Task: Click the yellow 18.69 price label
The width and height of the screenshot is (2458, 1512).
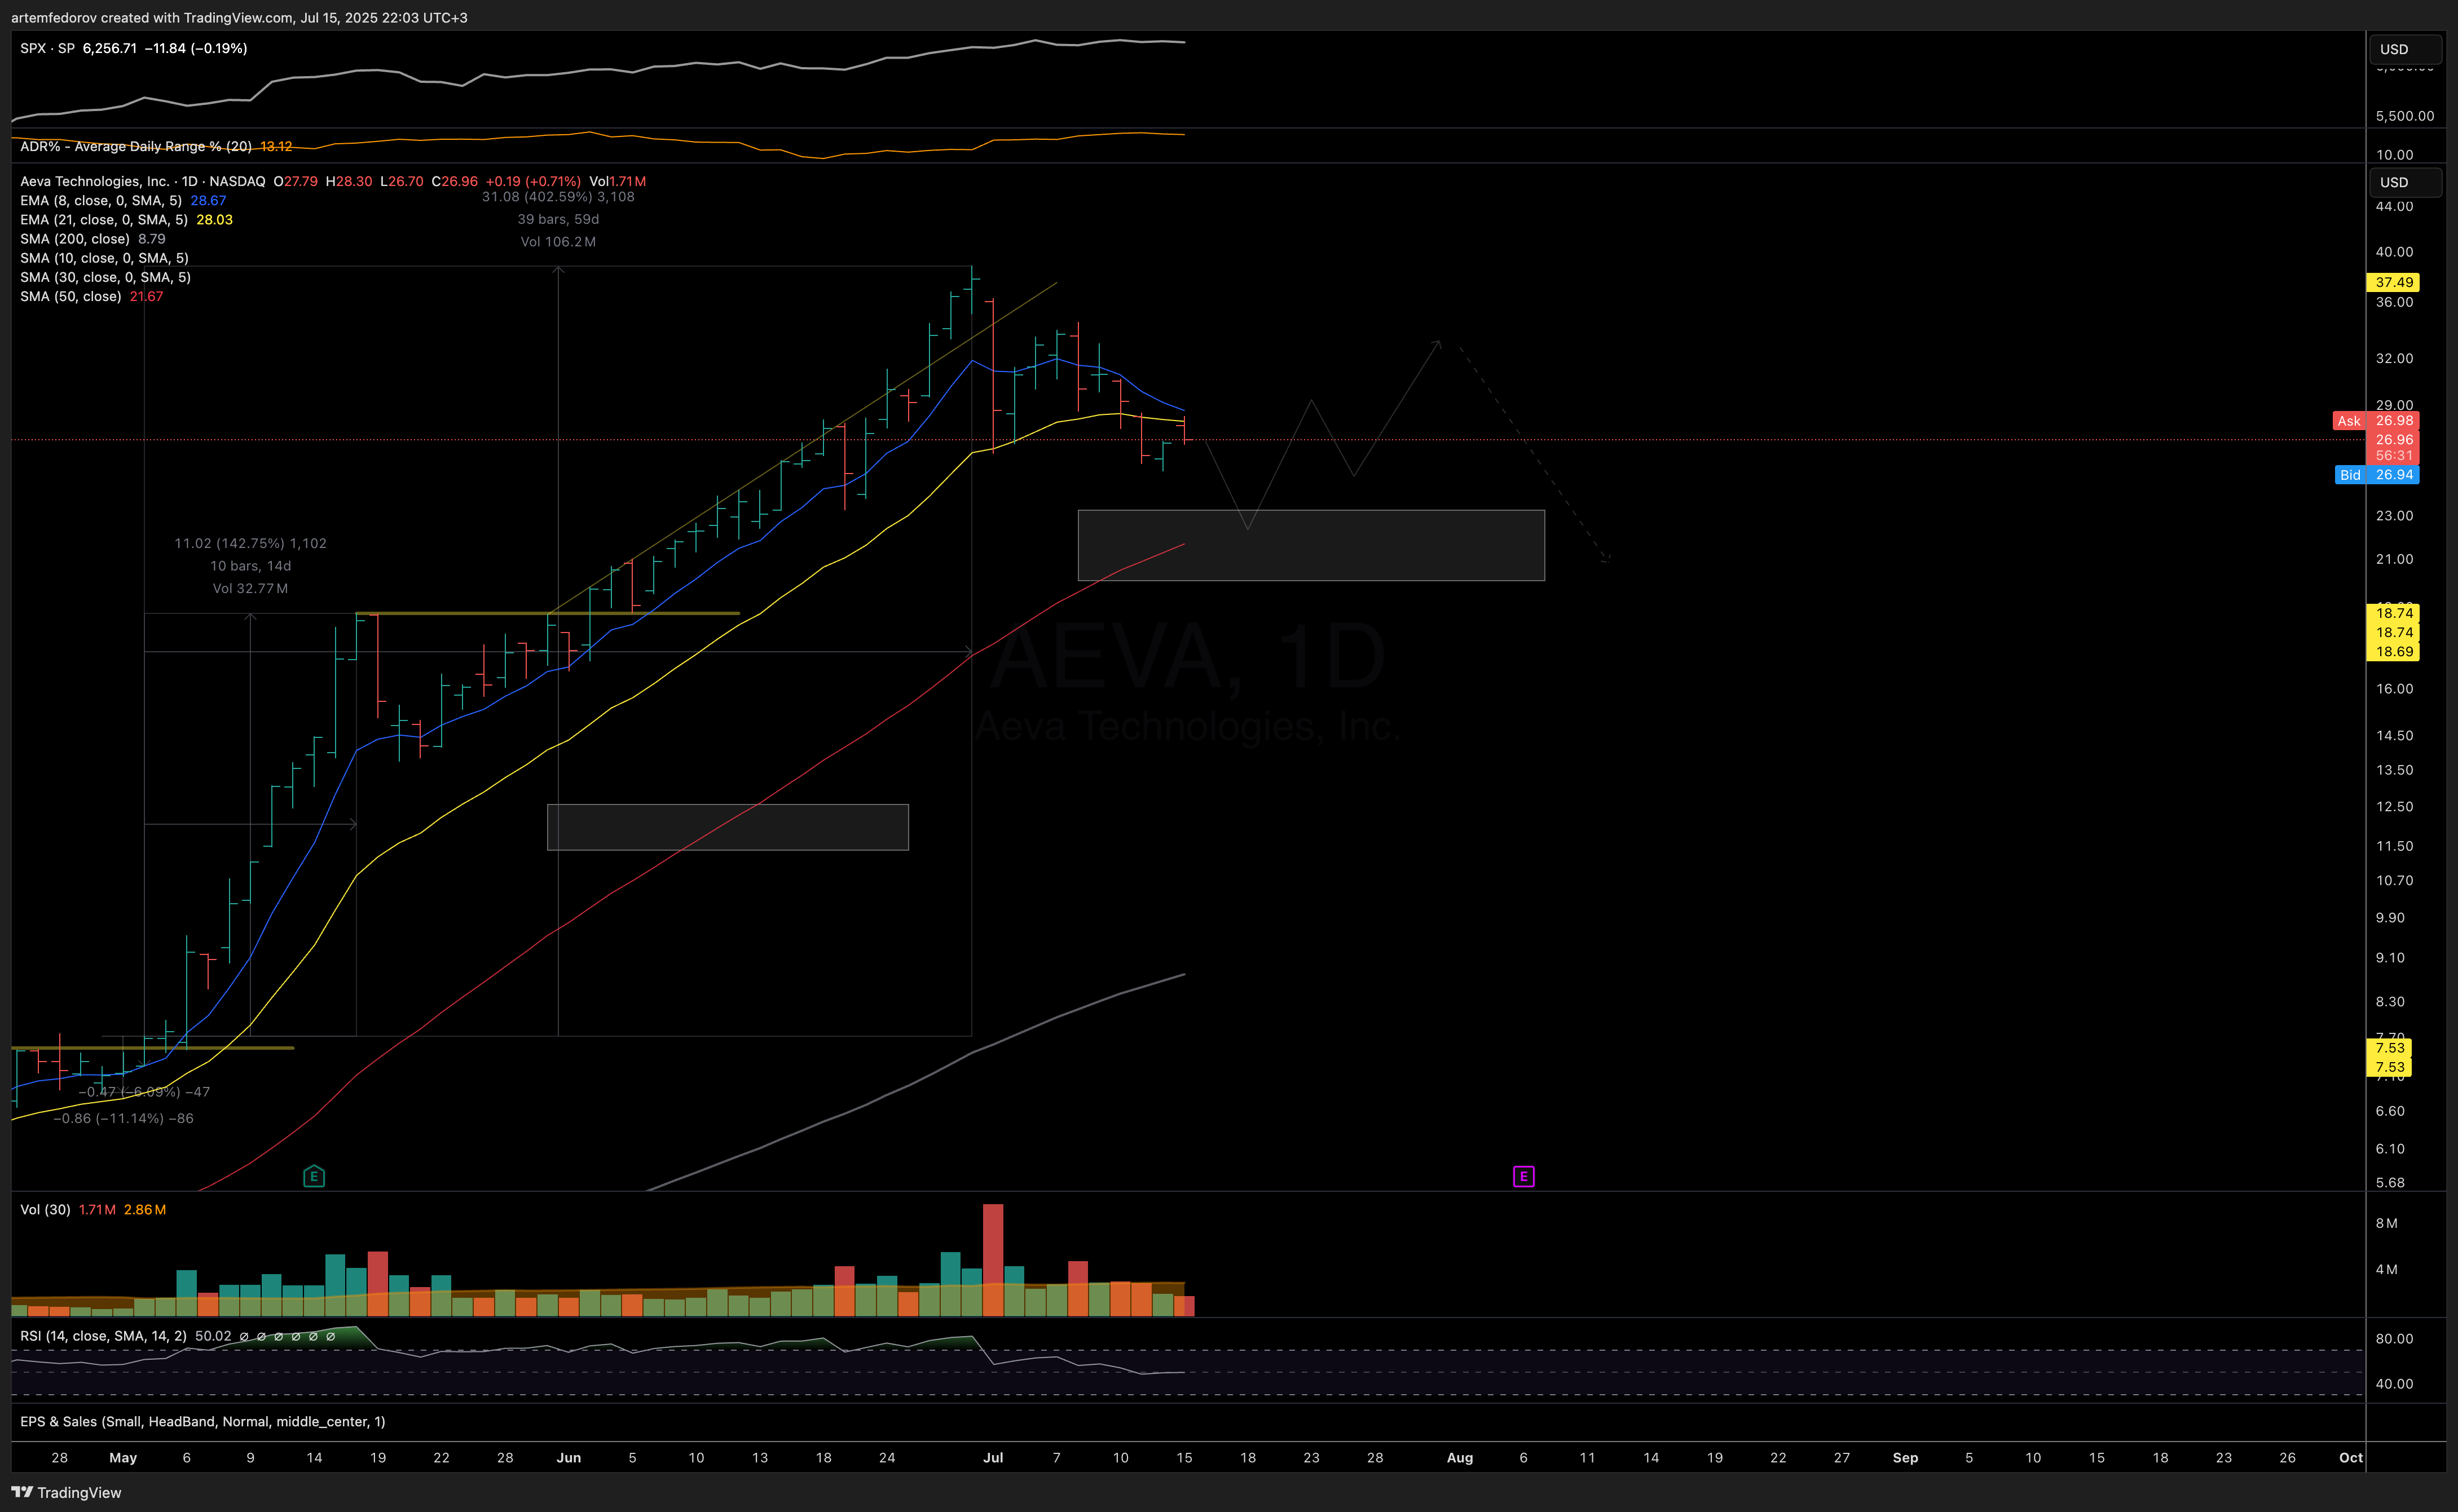Action: coord(2393,651)
